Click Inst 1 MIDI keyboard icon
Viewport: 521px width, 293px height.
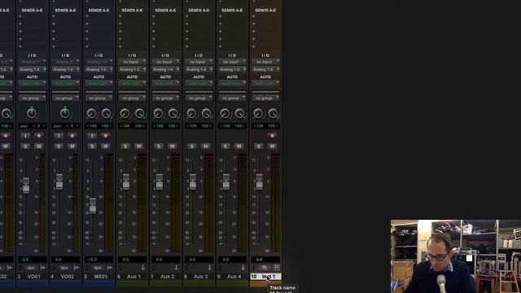click(276, 268)
